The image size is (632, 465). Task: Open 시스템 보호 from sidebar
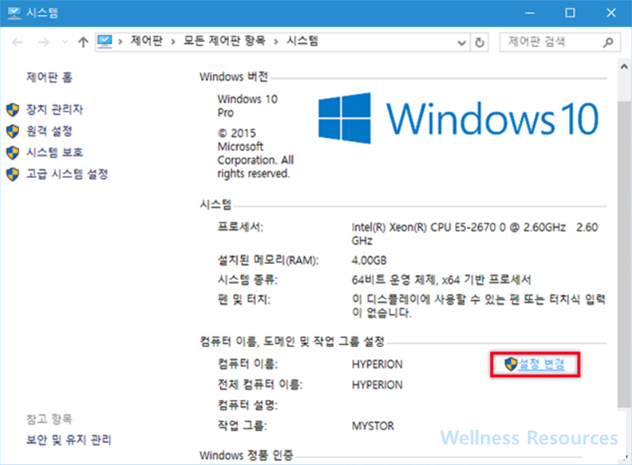[55, 153]
